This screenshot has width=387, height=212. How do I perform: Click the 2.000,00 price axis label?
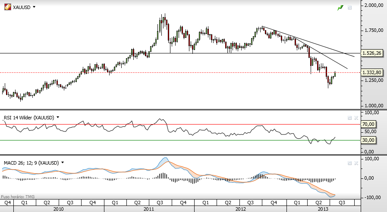click(x=374, y=5)
